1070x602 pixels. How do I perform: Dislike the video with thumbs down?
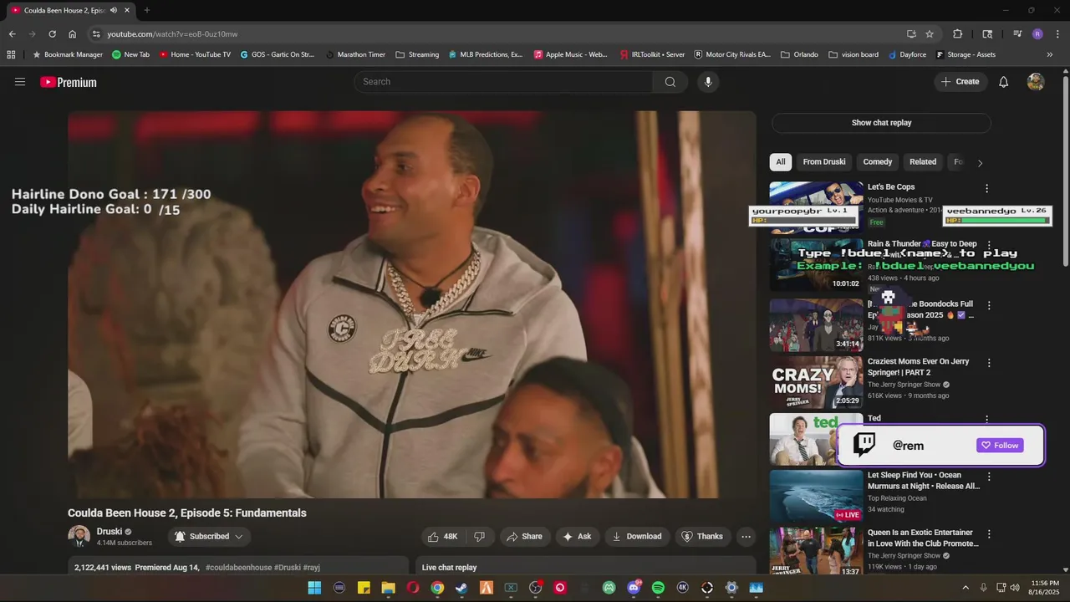(480, 537)
